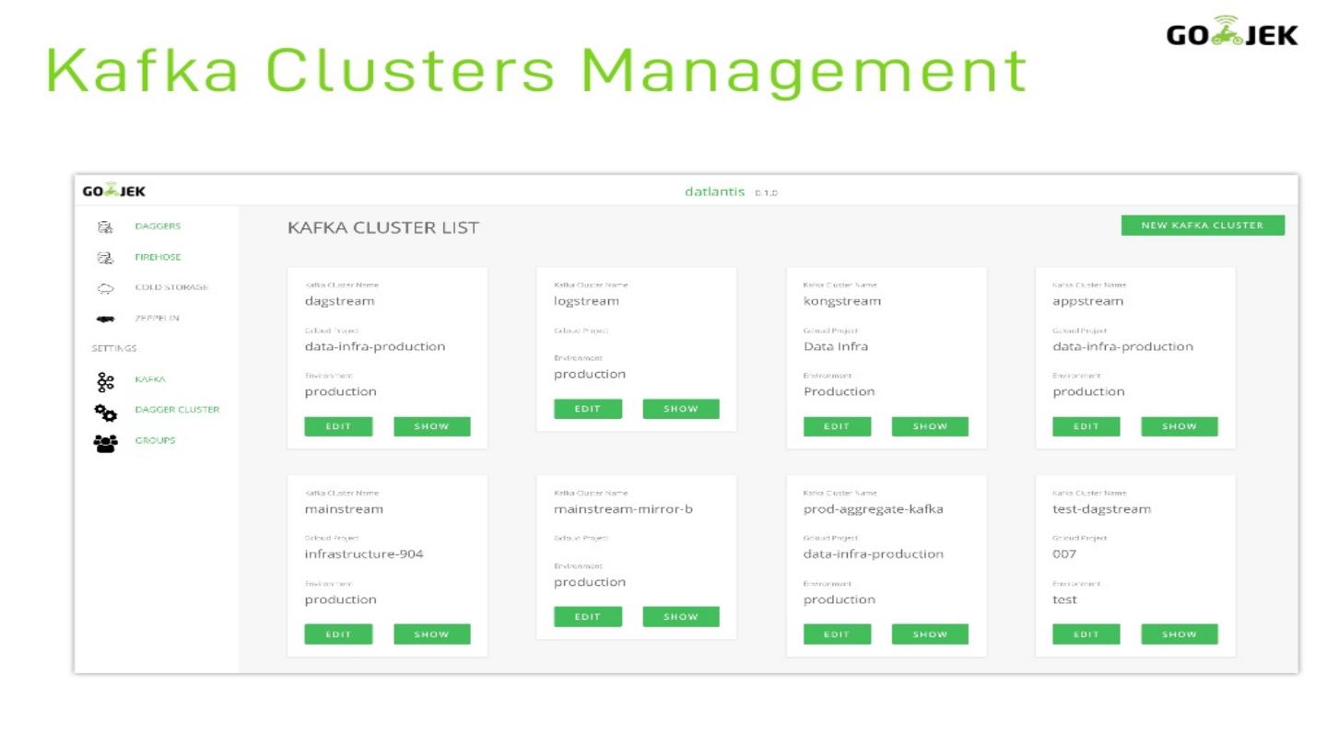
Task: Create a new Kafka cluster
Action: coord(1203,226)
